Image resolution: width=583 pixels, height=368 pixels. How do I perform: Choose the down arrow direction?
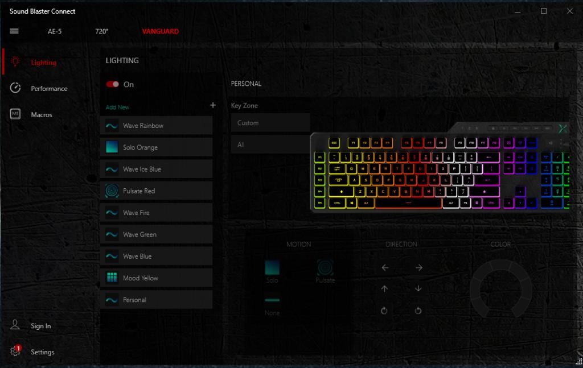(418, 288)
